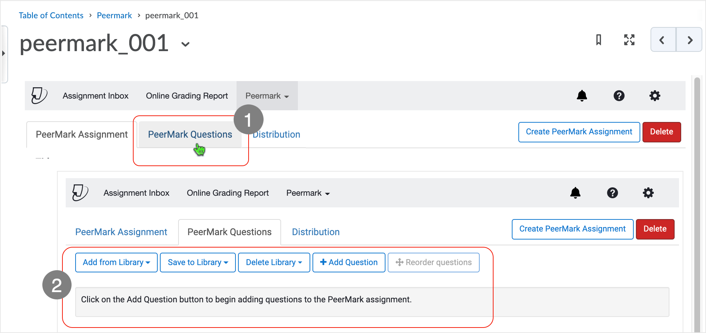Viewport: 706px width, 333px height.
Task: Switch to lower Distribution tab
Action: pyautogui.click(x=316, y=232)
